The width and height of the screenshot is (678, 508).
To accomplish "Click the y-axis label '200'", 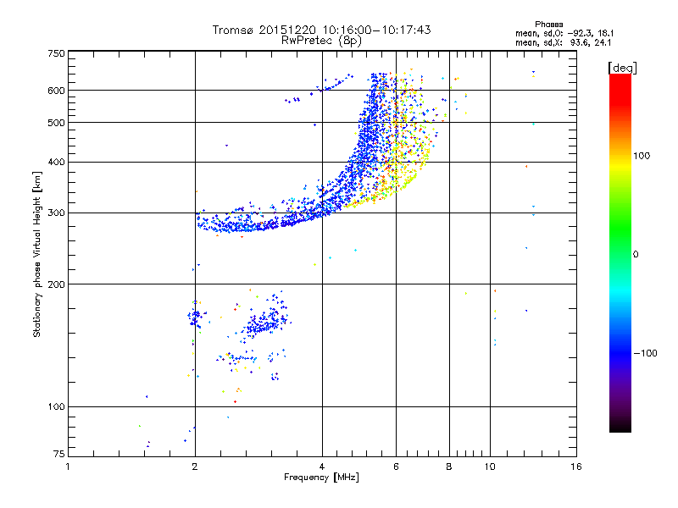I will (x=56, y=284).
